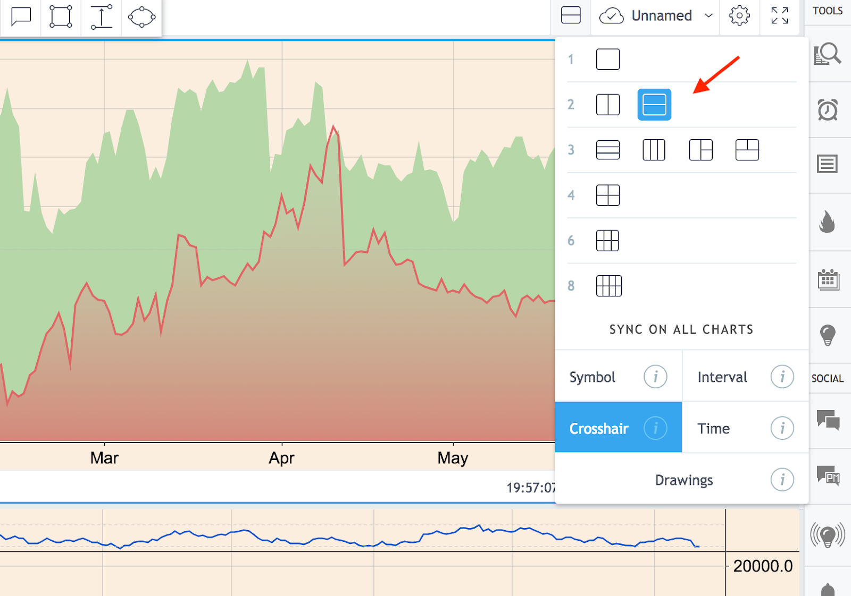Open the Unnamed layout dropdown

[662, 16]
